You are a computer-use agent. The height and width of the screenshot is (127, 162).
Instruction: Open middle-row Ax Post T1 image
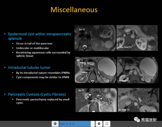(137, 70)
